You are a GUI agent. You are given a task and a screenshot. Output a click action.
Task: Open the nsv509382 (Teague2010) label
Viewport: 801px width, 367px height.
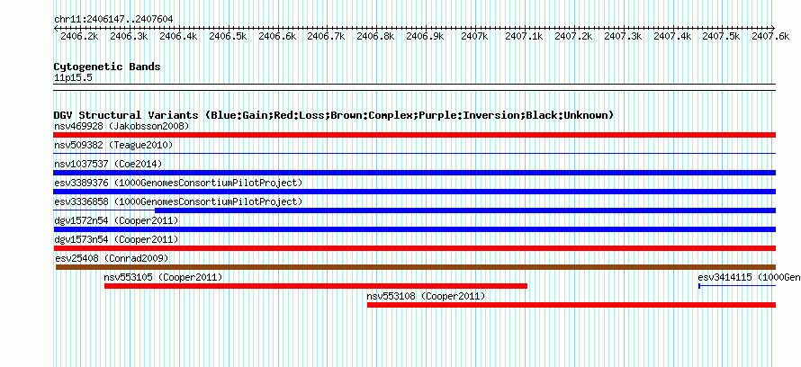coord(113,145)
